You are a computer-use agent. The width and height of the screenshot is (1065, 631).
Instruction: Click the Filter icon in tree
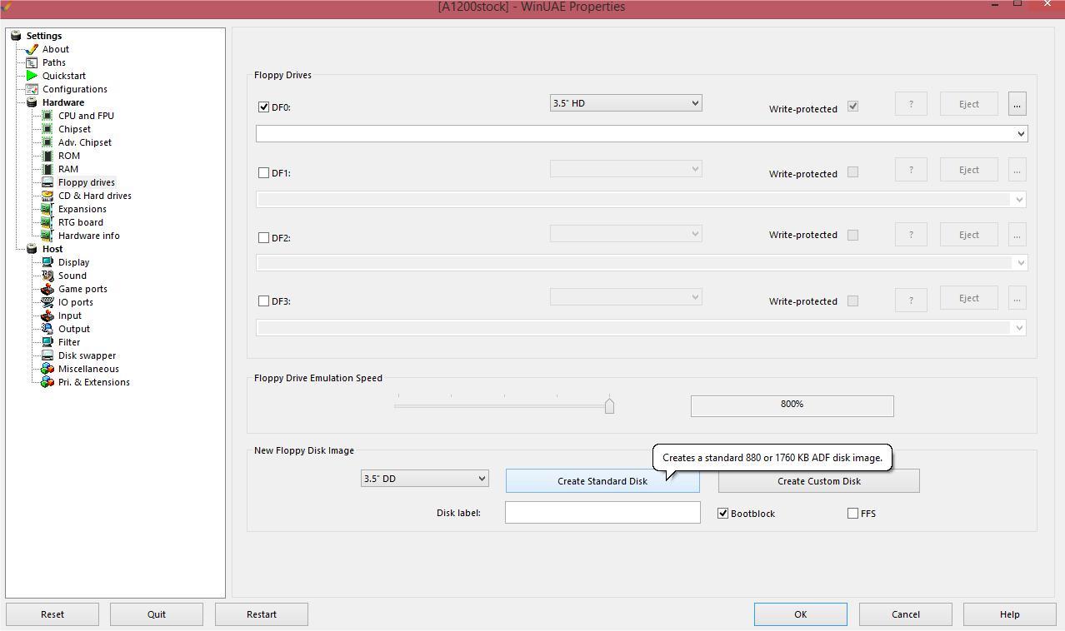pos(47,342)
